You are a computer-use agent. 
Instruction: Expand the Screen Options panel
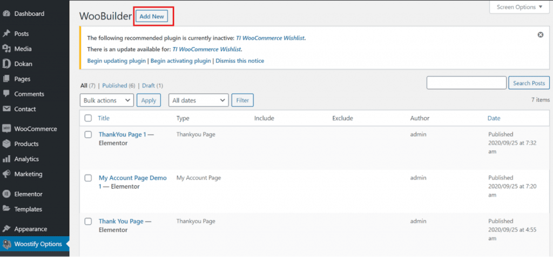click(520, 6)
